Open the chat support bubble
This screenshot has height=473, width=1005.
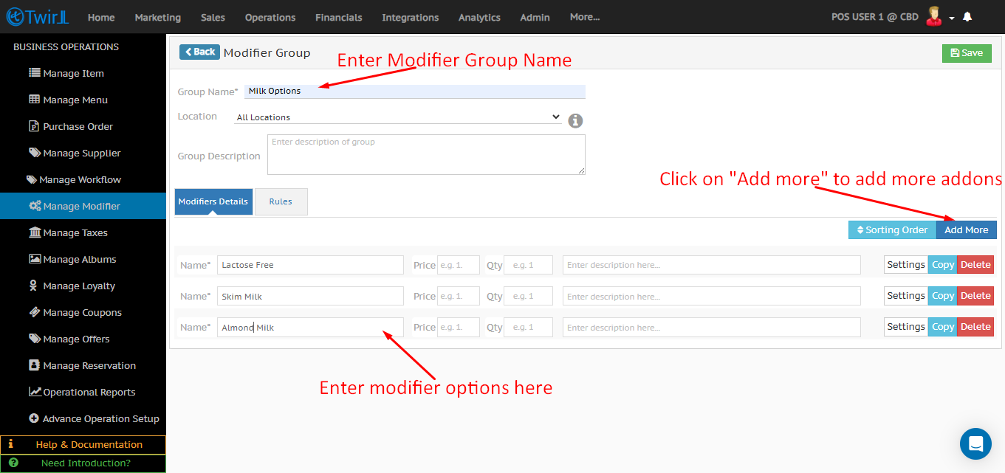coord(975,443)
